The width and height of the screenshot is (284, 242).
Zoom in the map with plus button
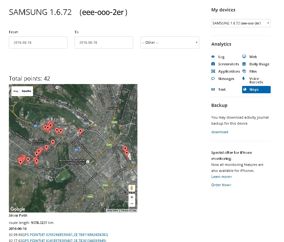(132, 197)
